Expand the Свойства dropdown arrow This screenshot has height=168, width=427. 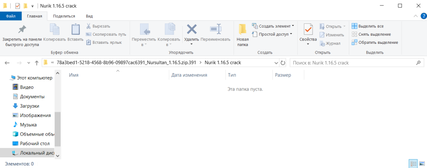click(308, 44)
